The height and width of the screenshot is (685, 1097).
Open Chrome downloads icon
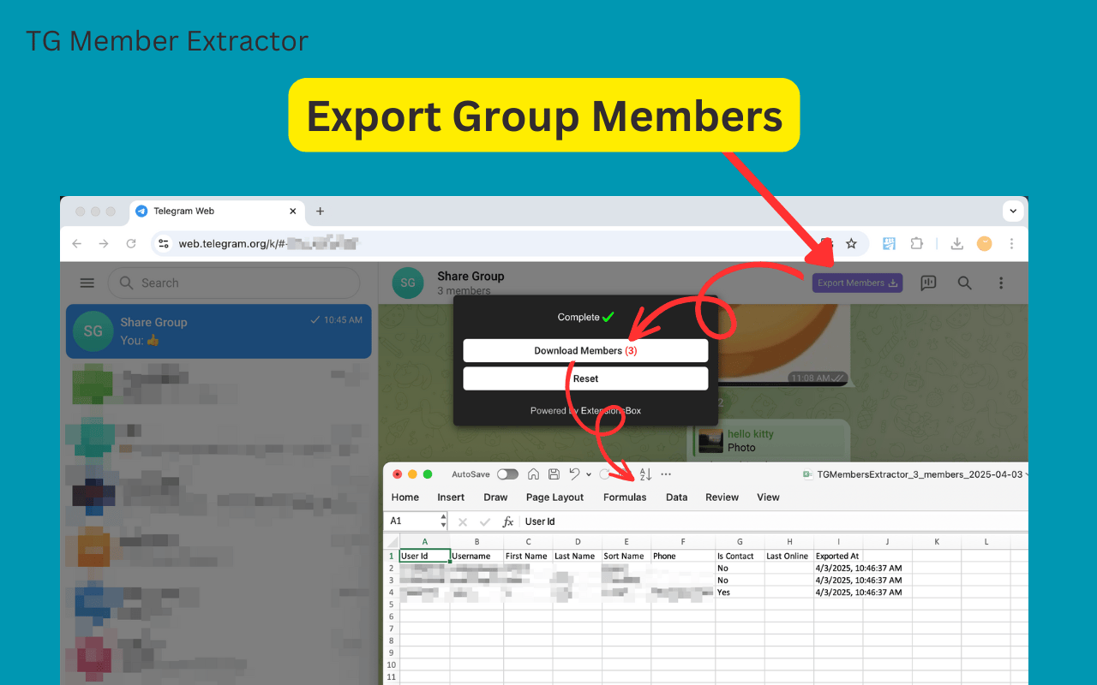point(958,244)
